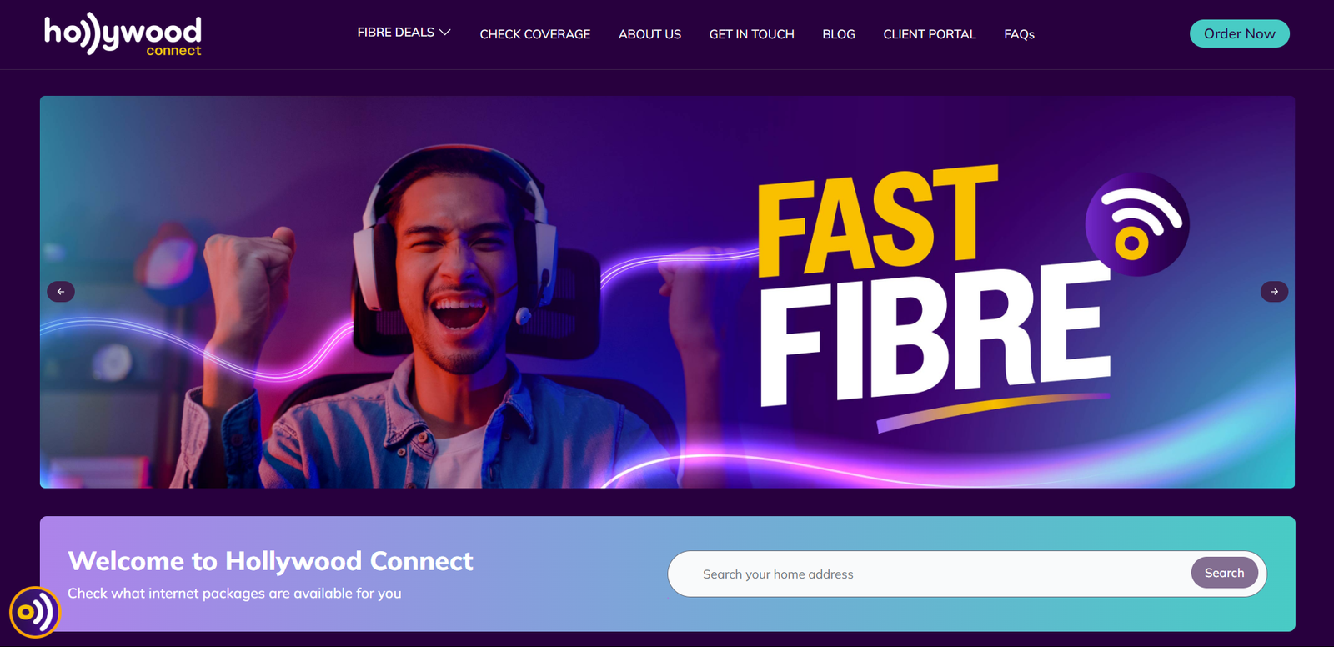Advance to next carousel slide arrow
Viewport: 1334px width, 647px height.
coord(1274,292)
